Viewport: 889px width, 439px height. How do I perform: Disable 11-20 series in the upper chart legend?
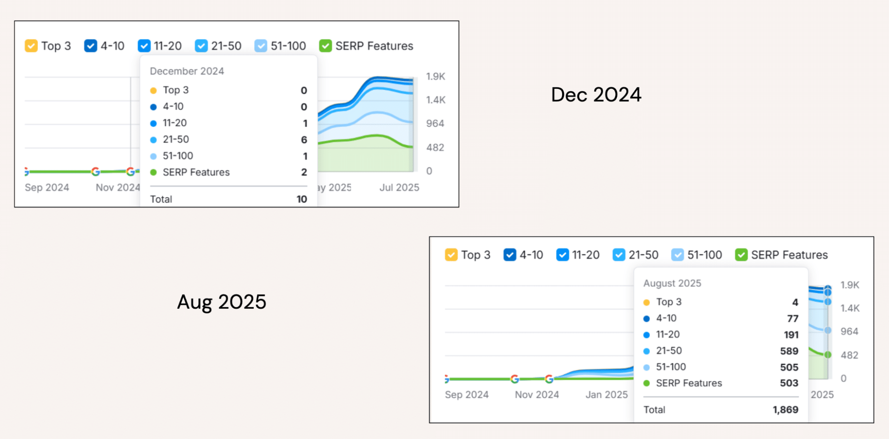pyautogui.click(x=144, y=46)
